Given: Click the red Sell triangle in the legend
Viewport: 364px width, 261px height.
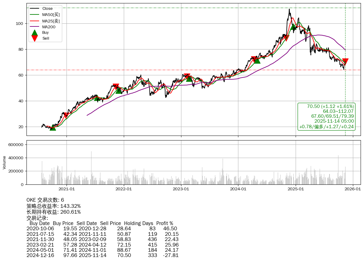Looking at the screenshot, I should pyautogui.click(x=35, y=38).
